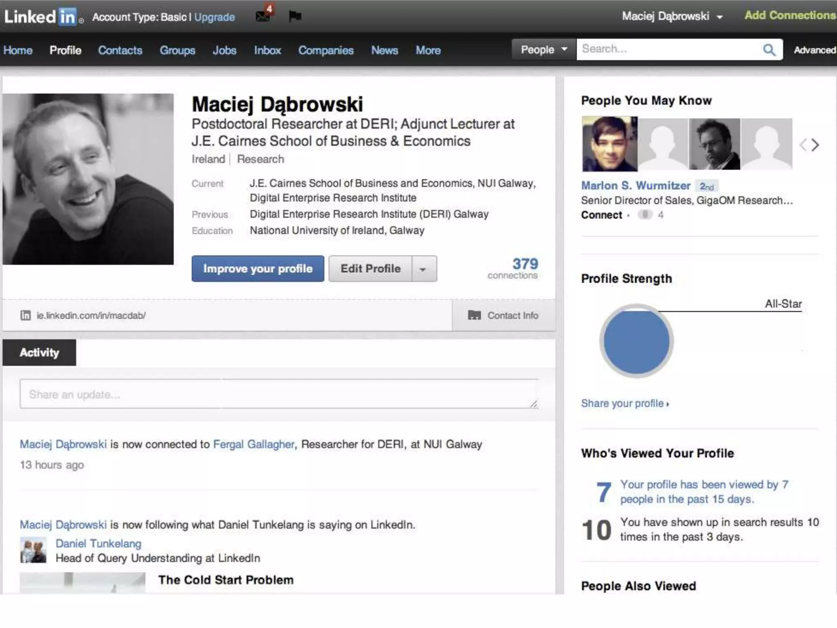Click the Share an update field
The height and width of the screenshot is (628, 837).
[279, 394]
